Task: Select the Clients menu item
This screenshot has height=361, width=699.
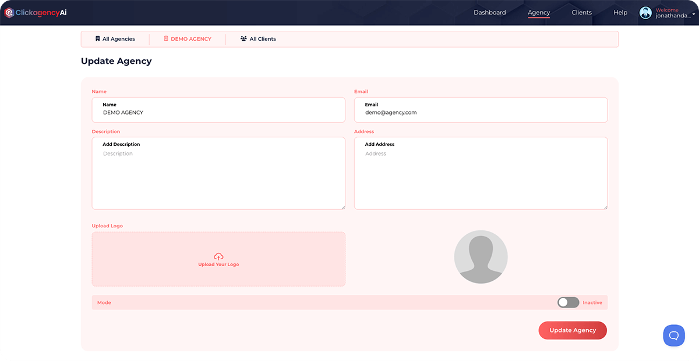Action: click(x=581, y=12)
